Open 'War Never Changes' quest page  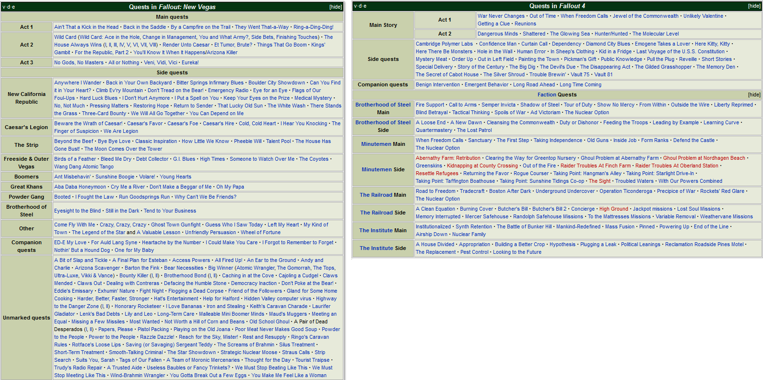pyautogui.click(x=501, y=16)
